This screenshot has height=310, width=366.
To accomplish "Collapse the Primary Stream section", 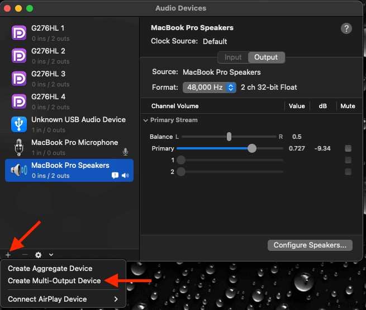I will (x=146, y=120).
